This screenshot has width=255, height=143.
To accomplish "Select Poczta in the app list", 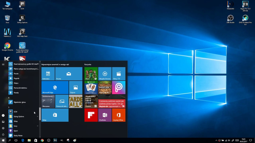I will click(x=23, y=74).
